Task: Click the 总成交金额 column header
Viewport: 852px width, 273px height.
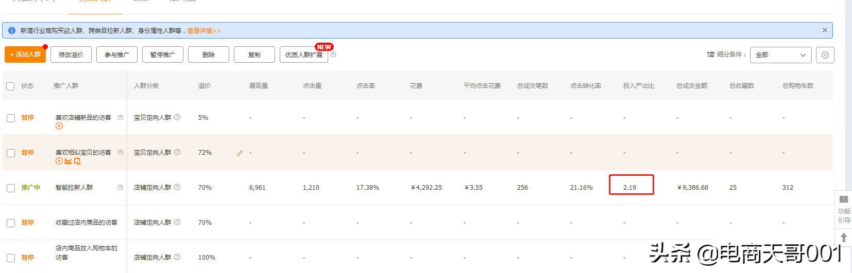Action: pyautogui.click(x=692, y=86)
